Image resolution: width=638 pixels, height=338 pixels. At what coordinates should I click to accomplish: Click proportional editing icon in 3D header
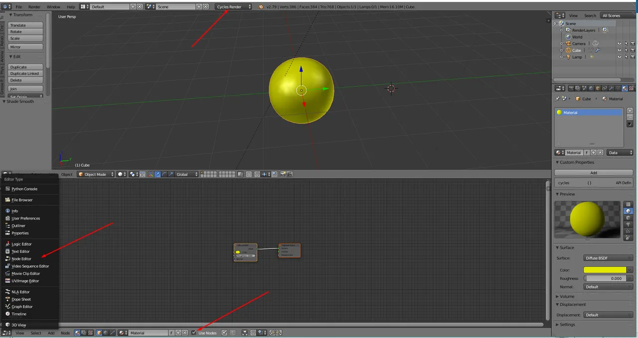pos(249,174)
